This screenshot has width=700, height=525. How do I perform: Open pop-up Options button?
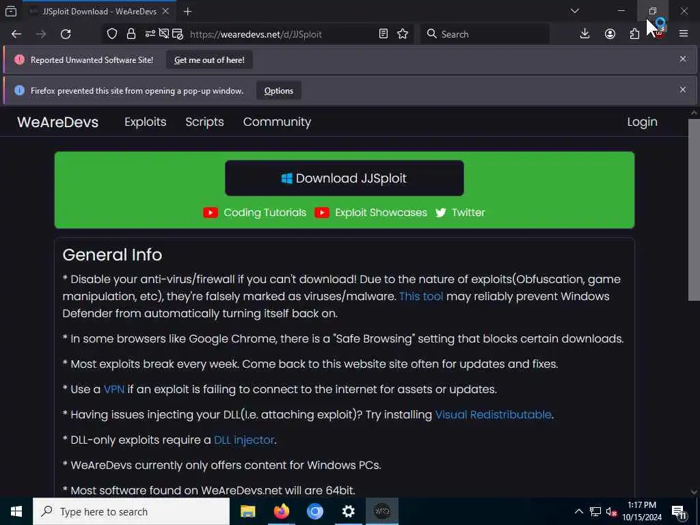tap(279, 91)
